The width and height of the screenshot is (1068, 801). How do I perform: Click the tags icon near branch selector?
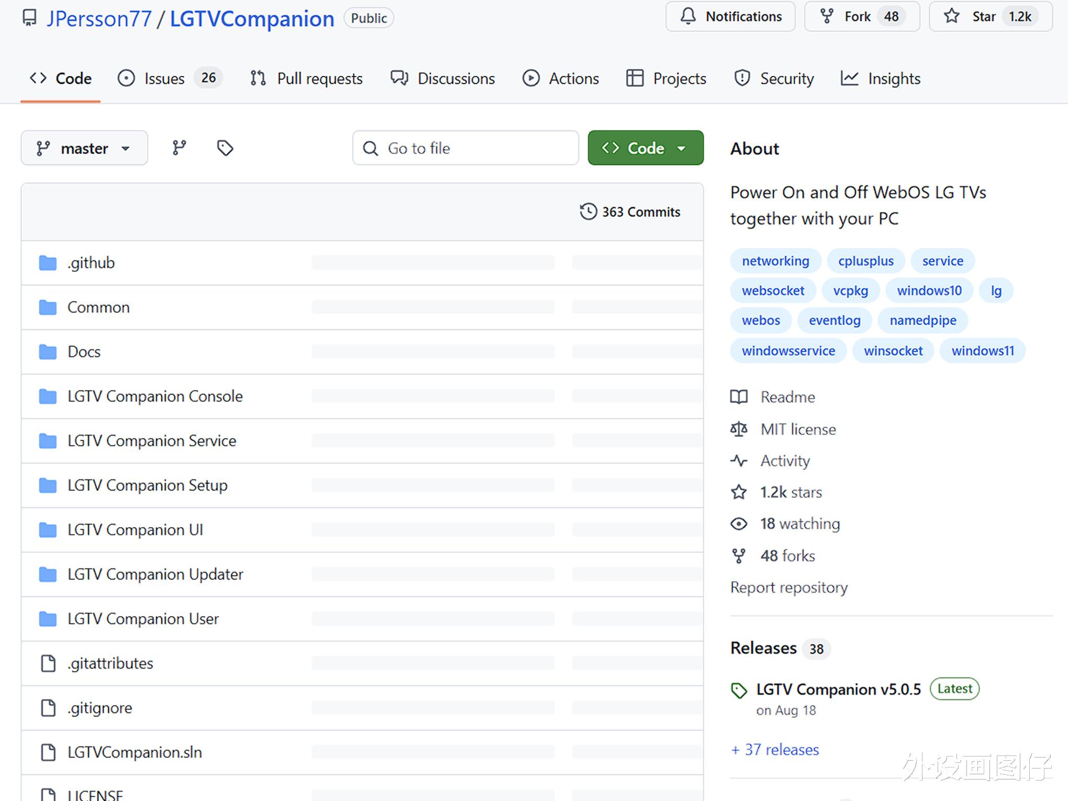(225, 148)
